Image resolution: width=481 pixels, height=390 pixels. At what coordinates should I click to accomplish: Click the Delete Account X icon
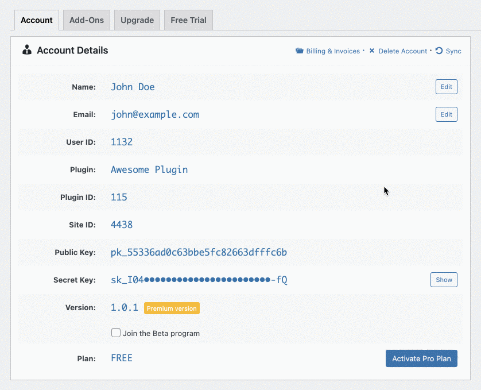[372, 51]
